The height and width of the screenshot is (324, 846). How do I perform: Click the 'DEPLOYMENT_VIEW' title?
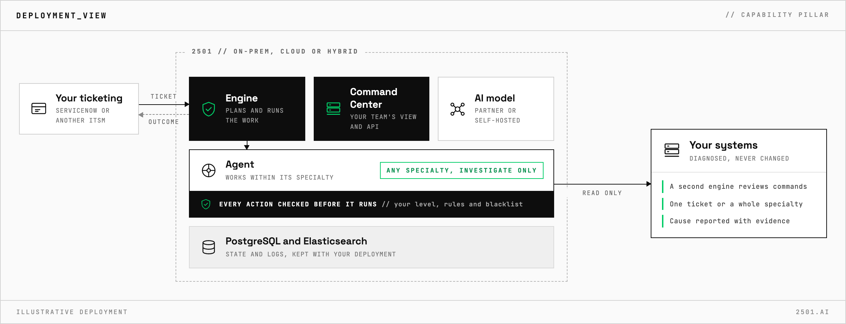[x=61, y=15]
